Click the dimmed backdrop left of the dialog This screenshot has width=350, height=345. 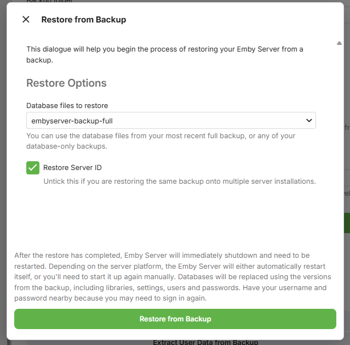click(x=3, y=172)
